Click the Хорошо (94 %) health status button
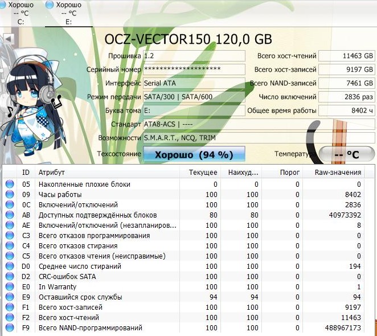Screen dimensions: 377x336 [194, 154]
